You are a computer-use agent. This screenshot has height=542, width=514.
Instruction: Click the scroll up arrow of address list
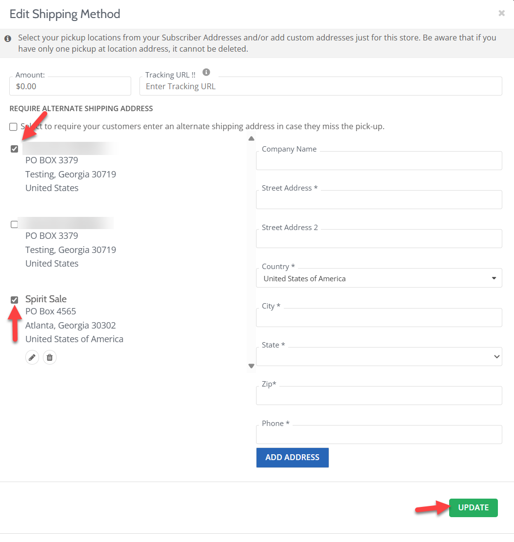pos(251,138)
